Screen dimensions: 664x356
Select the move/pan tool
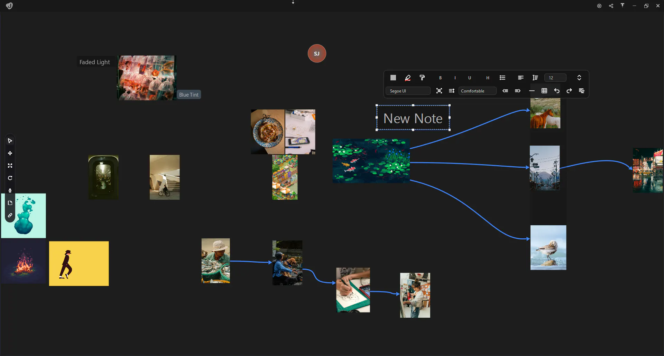pyautogui.click(x=10, y=153)
